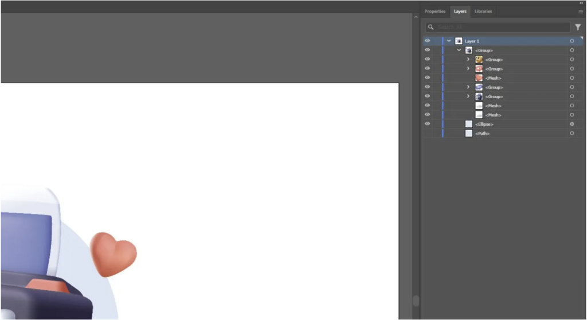Screen dimensions: 587x320
Task: Click the Layer 1 thumbnail
Action: tap(459, 41)
